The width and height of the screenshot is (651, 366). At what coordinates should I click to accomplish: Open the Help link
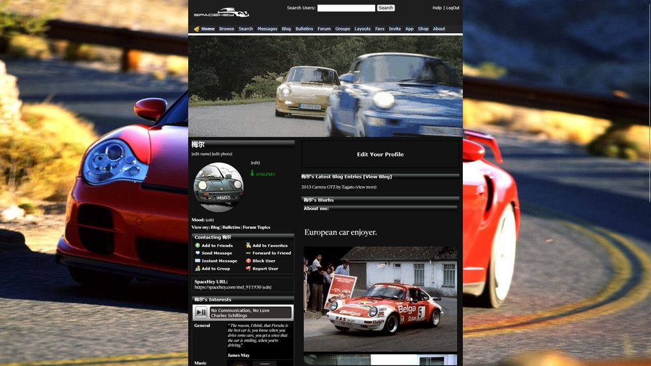(437, 8)
